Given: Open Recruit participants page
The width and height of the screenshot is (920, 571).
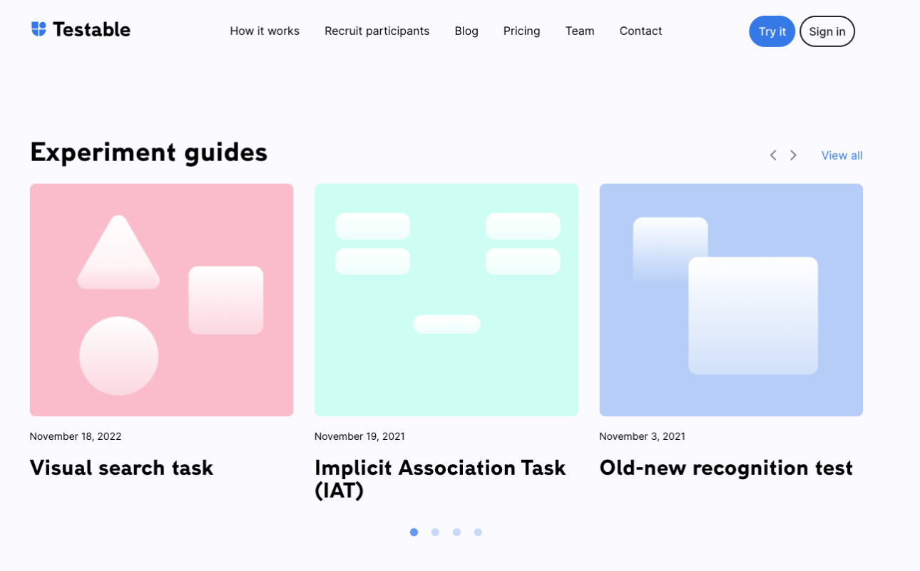Looking at the screenshot, I should click(x=377, y=31).
